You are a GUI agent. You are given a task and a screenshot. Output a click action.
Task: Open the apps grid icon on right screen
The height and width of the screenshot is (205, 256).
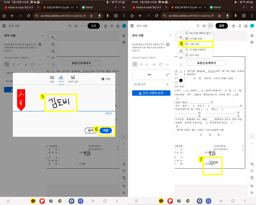[x=246, y=26]
